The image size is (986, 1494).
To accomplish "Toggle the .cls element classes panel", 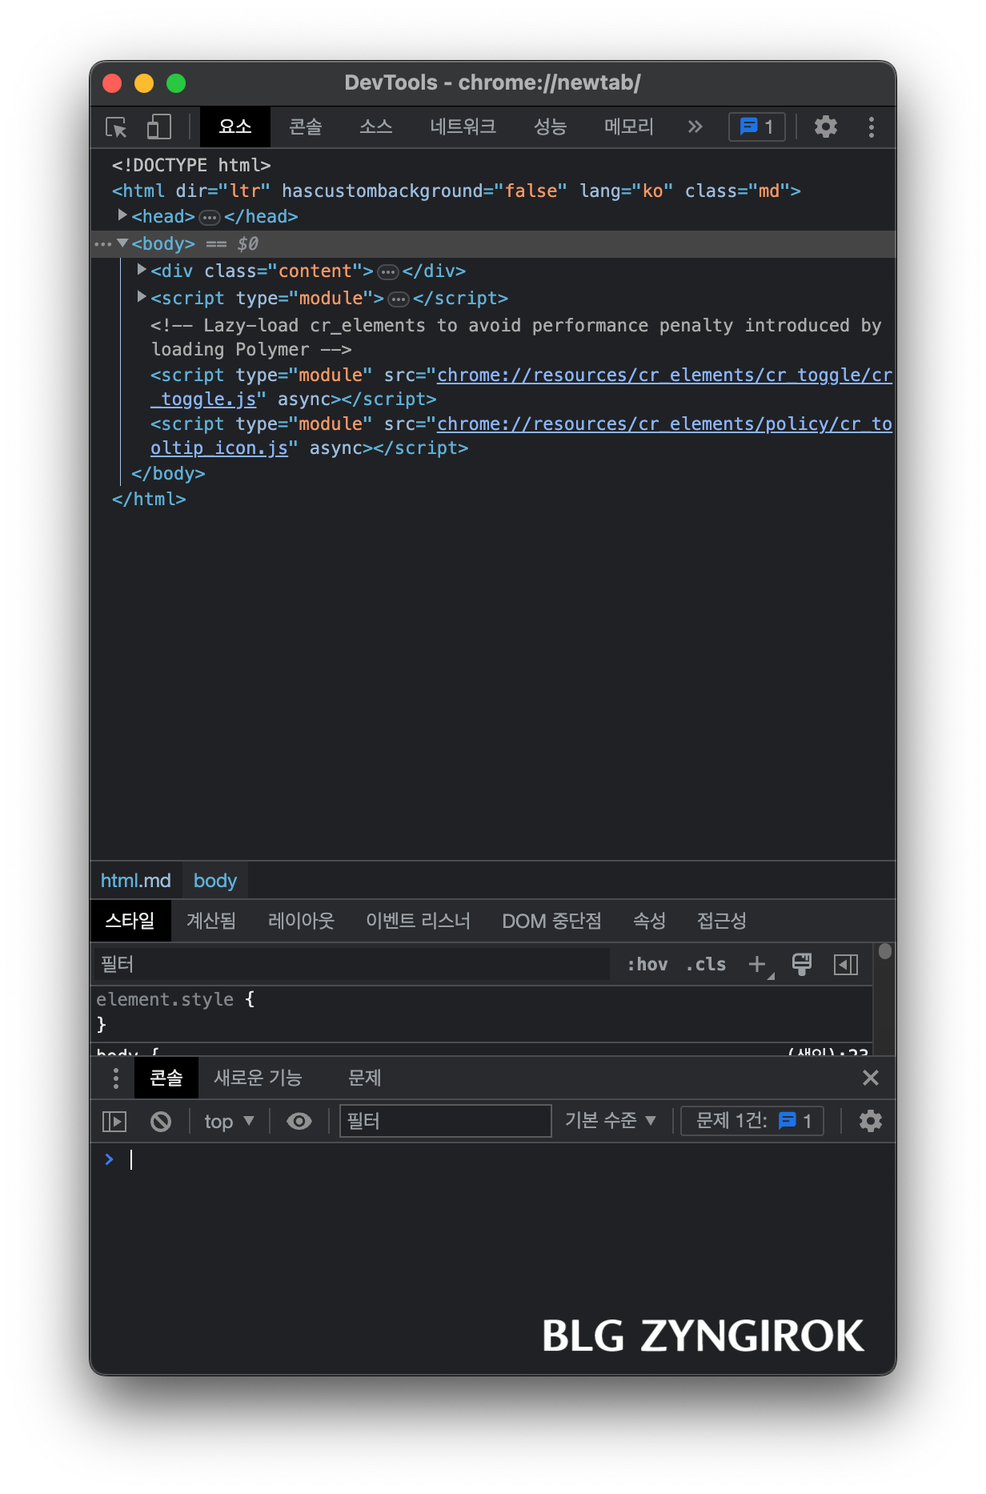I will tap(706, 964).
